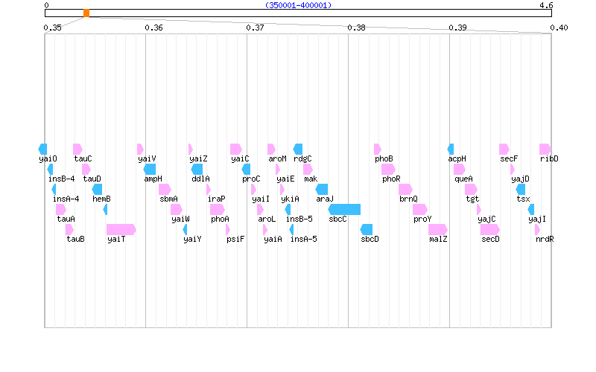The width and height of the screenshot is (596, 372).
Task: Click the blue araJ gene arrow
Action: click(x=322, y=189)
